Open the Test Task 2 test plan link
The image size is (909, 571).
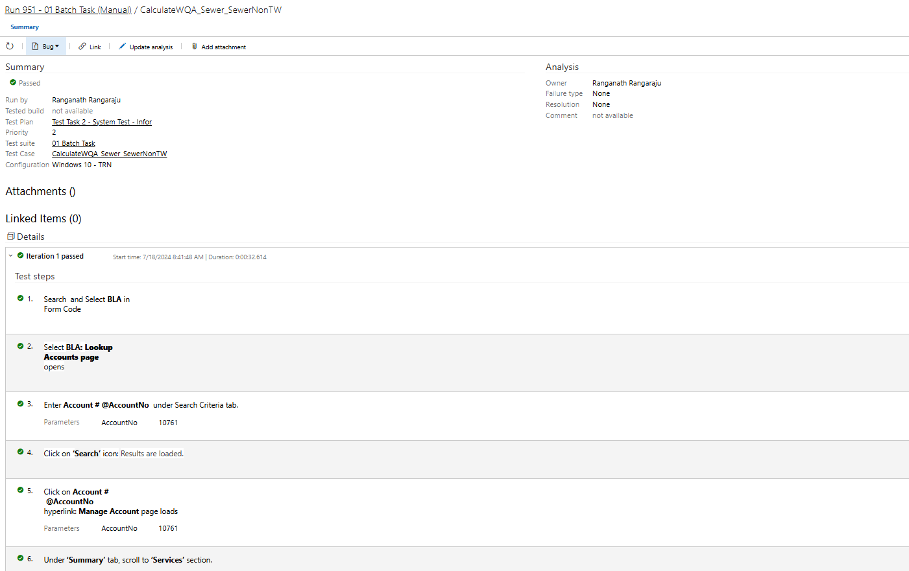[101, 121]
